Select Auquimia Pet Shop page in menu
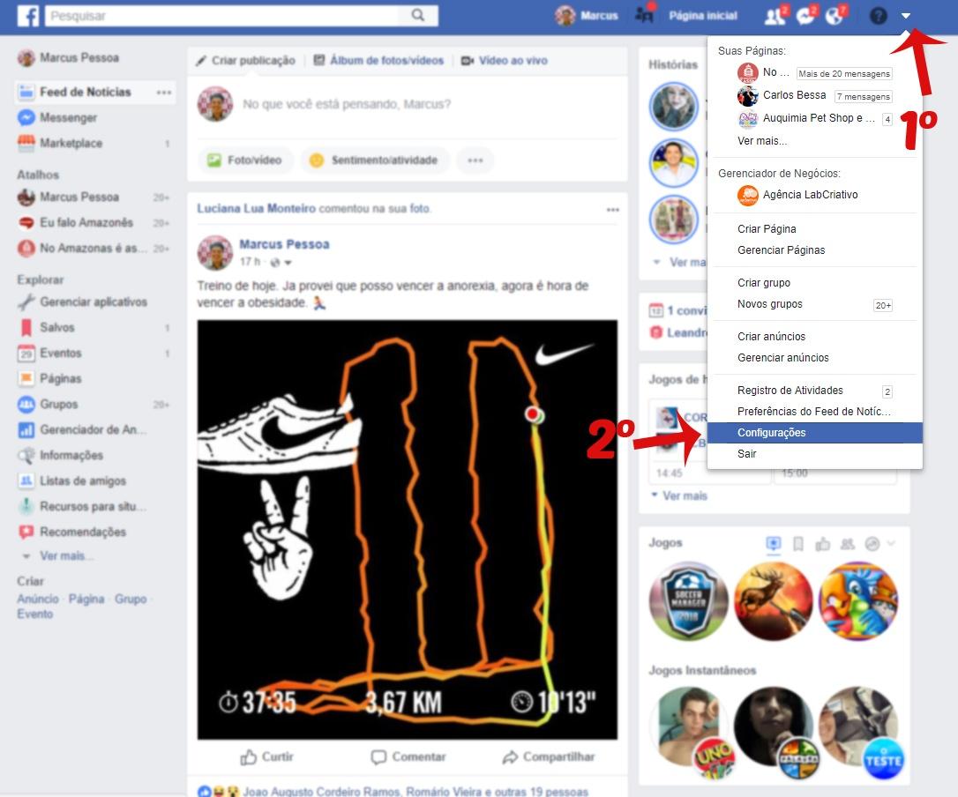 click(814, 118)
